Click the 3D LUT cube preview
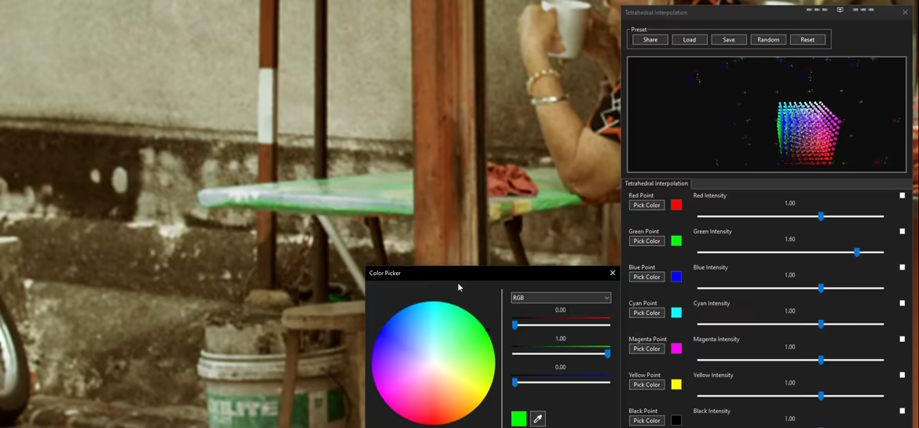The image size is (919, 428). click(767, 114)
